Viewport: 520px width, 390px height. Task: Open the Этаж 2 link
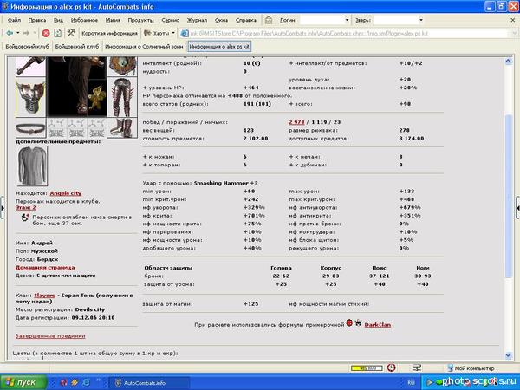(26, 208)
